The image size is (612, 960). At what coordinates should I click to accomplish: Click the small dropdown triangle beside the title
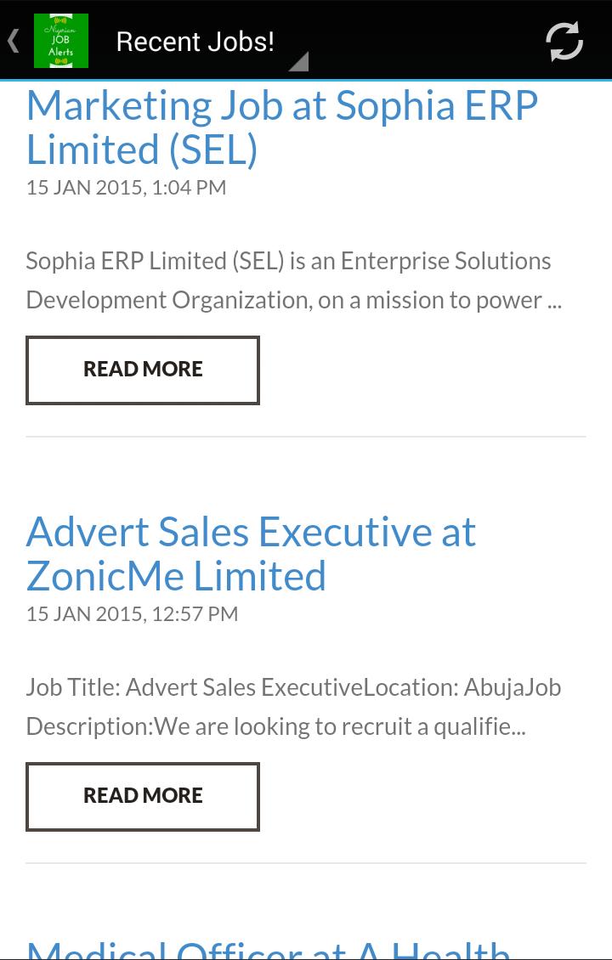[298, 61]
